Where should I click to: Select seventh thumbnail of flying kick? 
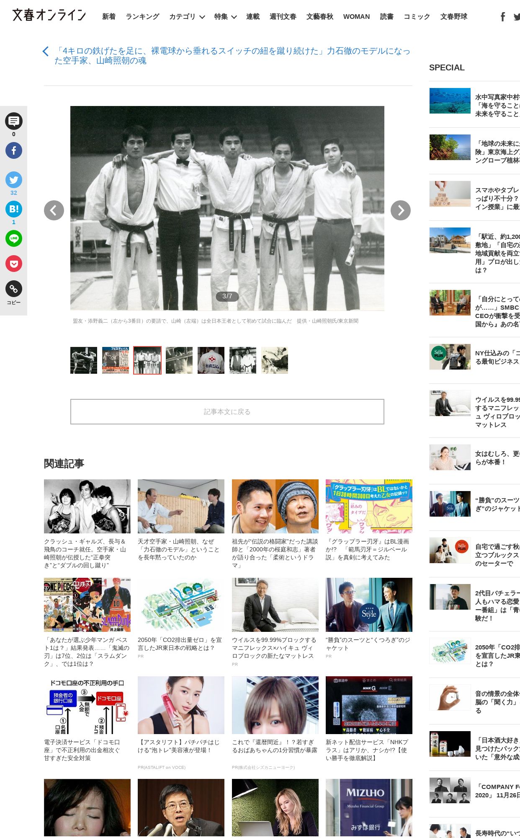click(x=275, y=360)
